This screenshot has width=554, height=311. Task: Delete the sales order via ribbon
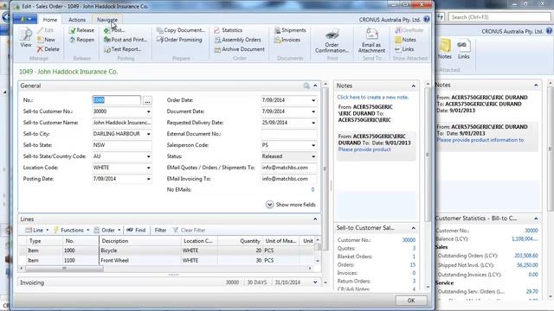click(x=48, y=49)
